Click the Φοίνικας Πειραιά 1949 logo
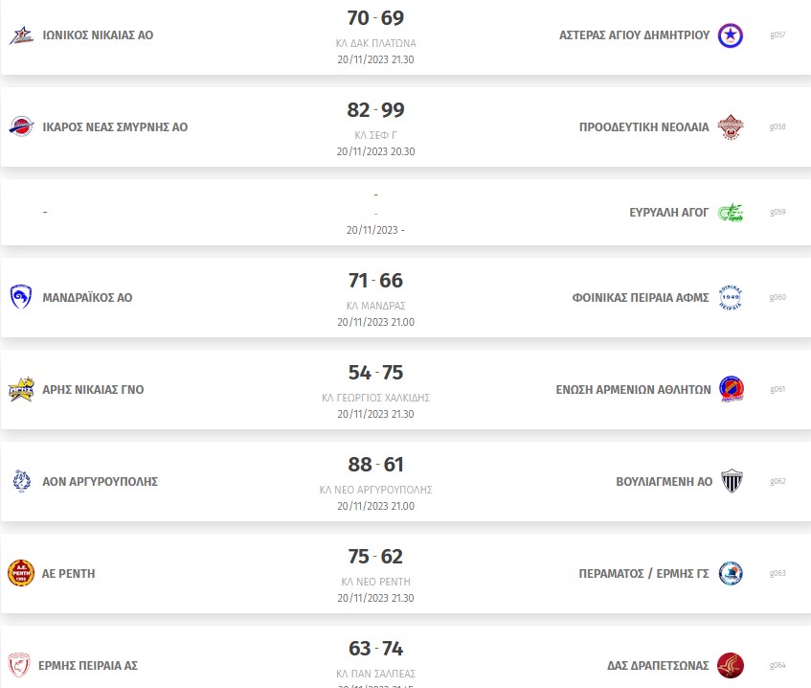 tap(731, 297)
